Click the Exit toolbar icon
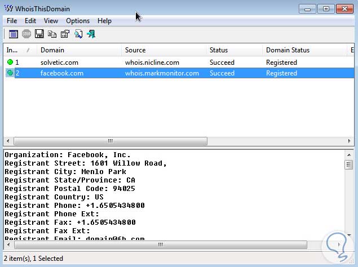This screenshot has width=358, height=267. click(91, 34)
